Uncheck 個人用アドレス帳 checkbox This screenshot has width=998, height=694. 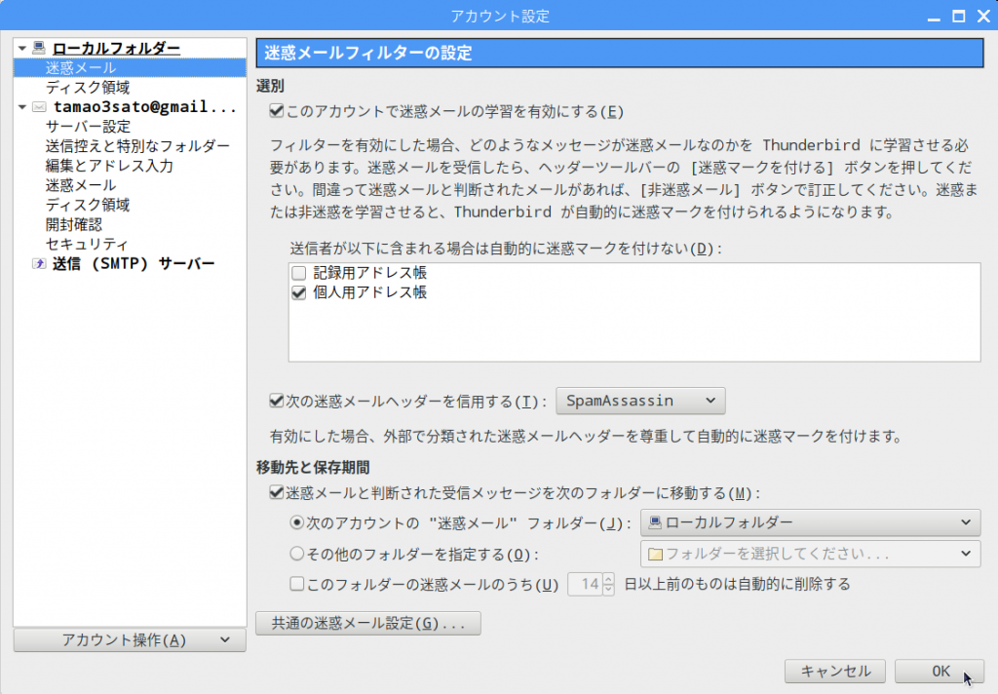coord(298,292)
